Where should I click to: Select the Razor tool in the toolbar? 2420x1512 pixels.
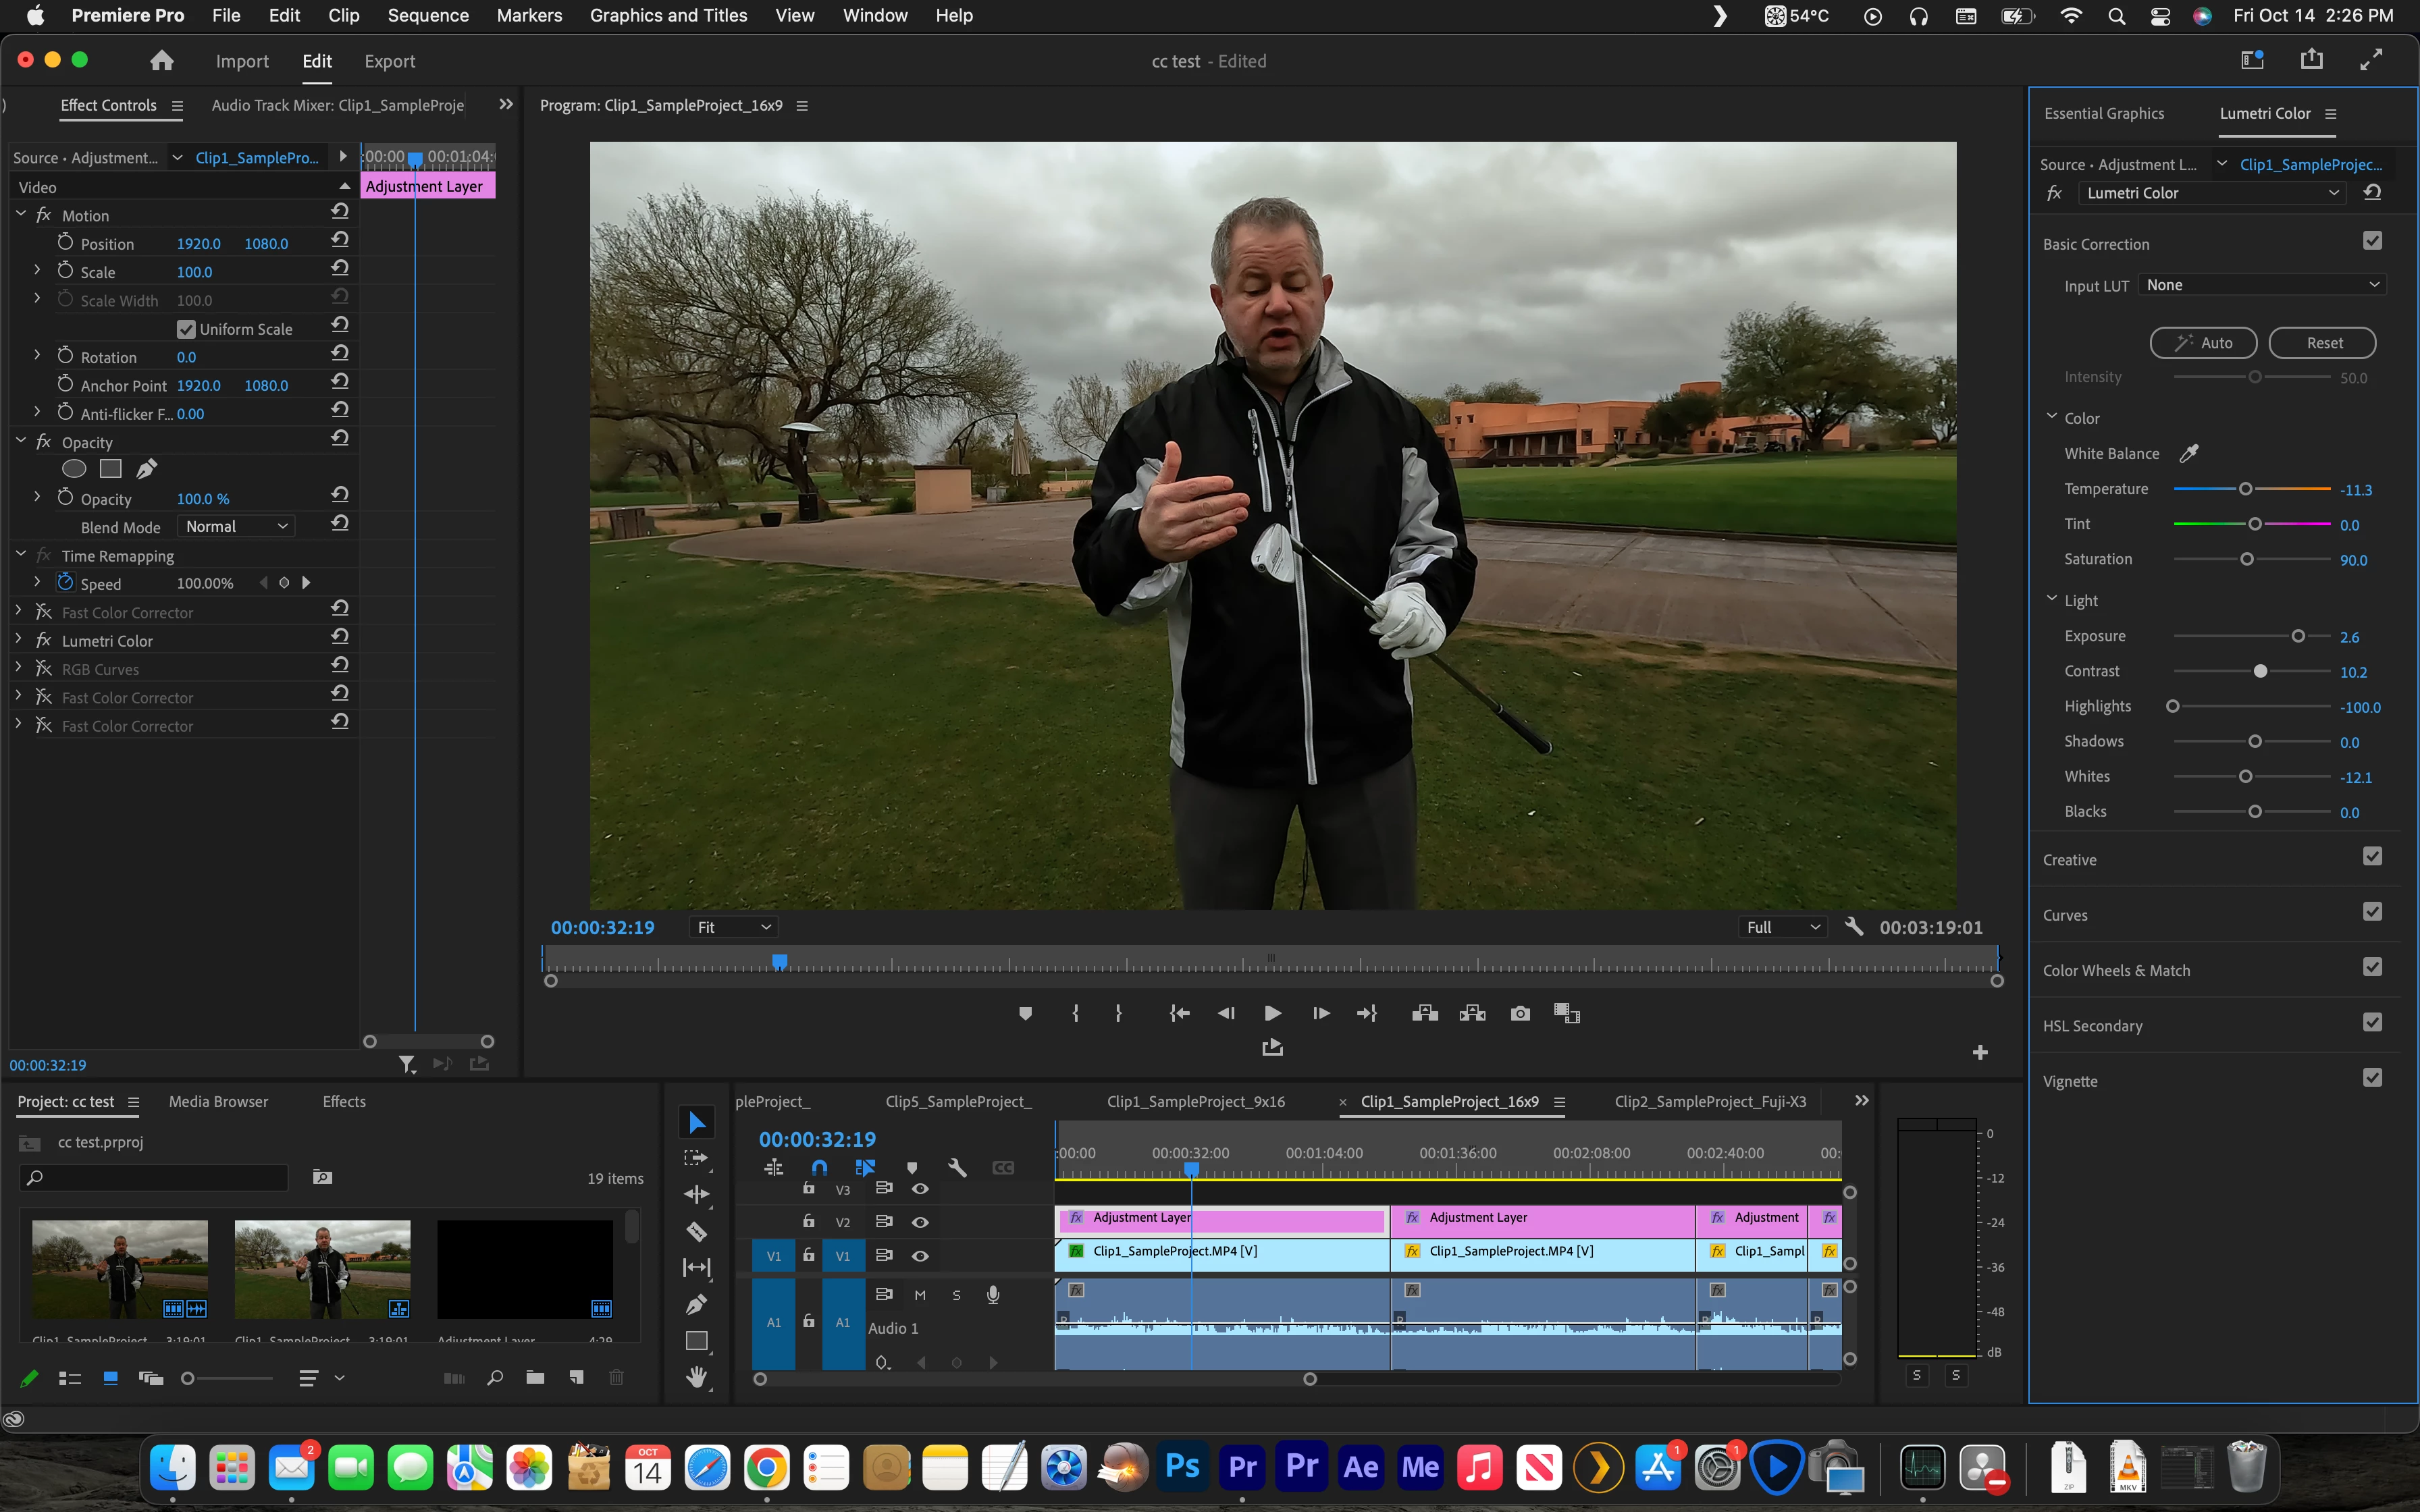[697, 1231]
